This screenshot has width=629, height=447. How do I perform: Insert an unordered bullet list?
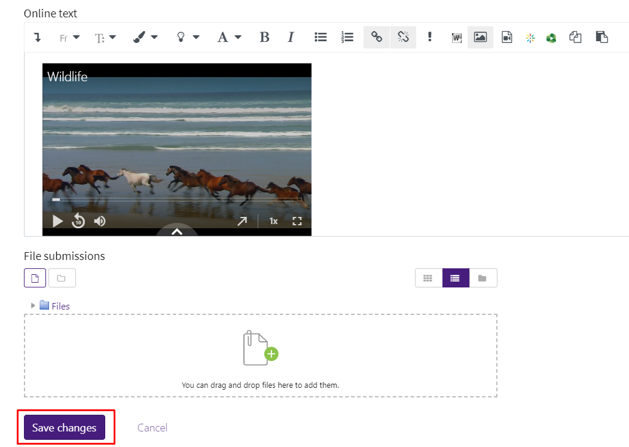[x=320, y=37]
